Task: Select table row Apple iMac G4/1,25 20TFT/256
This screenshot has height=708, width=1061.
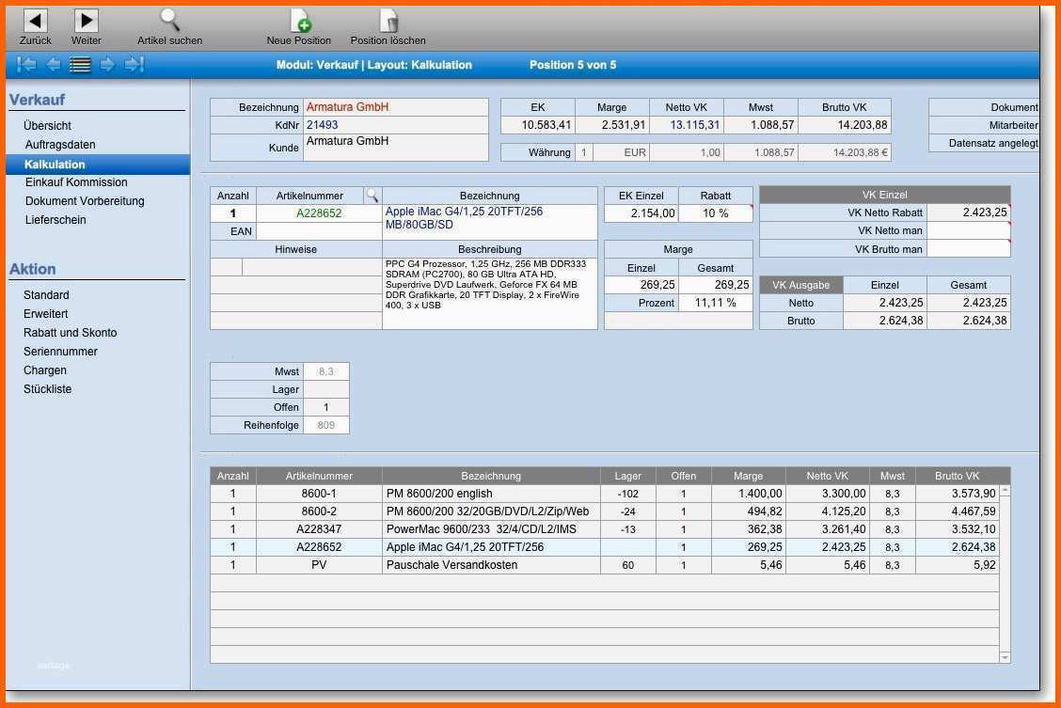Action: (x=604, y=547)
